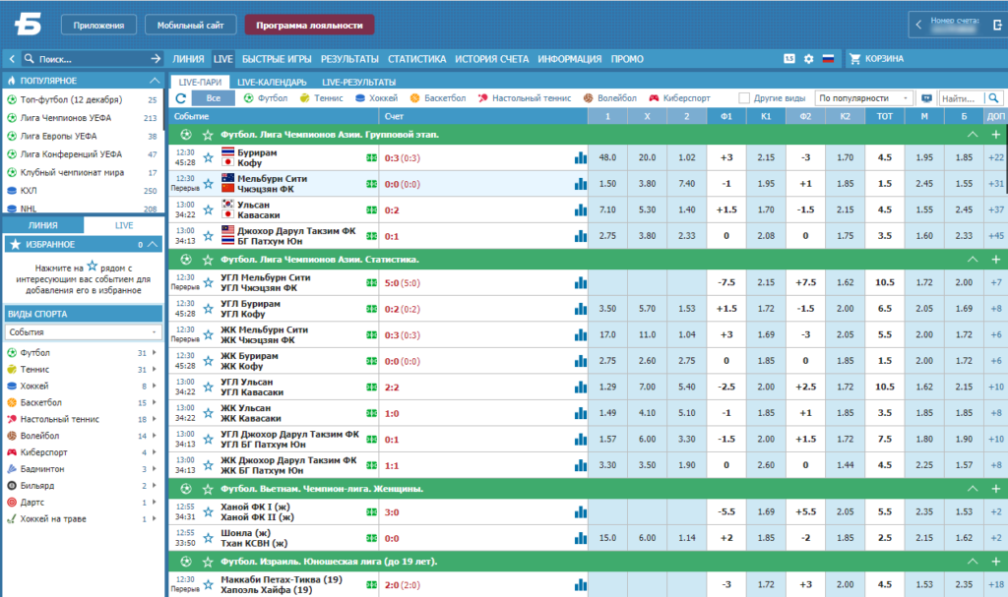Screen dimensions: 1008x597
Task: Open РЕЗУЛЬТАТЫ menu item
Action: [349, 58]
